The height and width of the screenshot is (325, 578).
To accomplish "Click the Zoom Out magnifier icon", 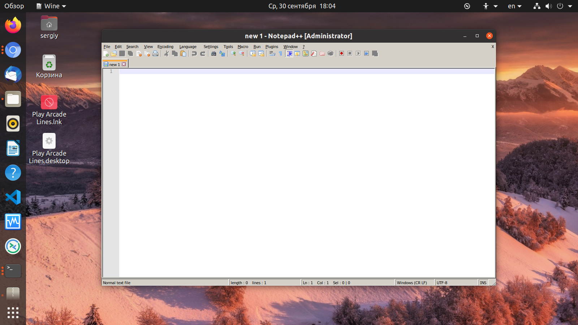I will 242,53.
